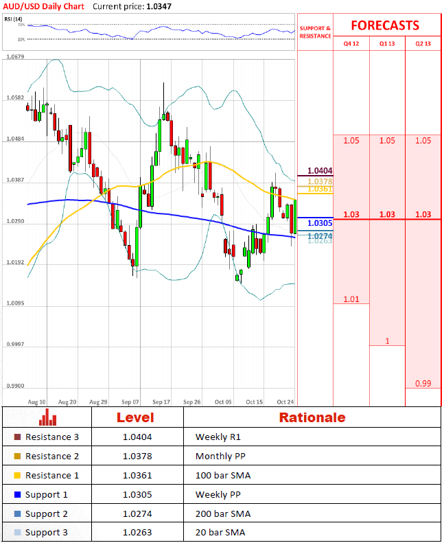Pick the Support 1 blue square marker
The height and width of the screenshot is (543, 444).
click(17, 494)
